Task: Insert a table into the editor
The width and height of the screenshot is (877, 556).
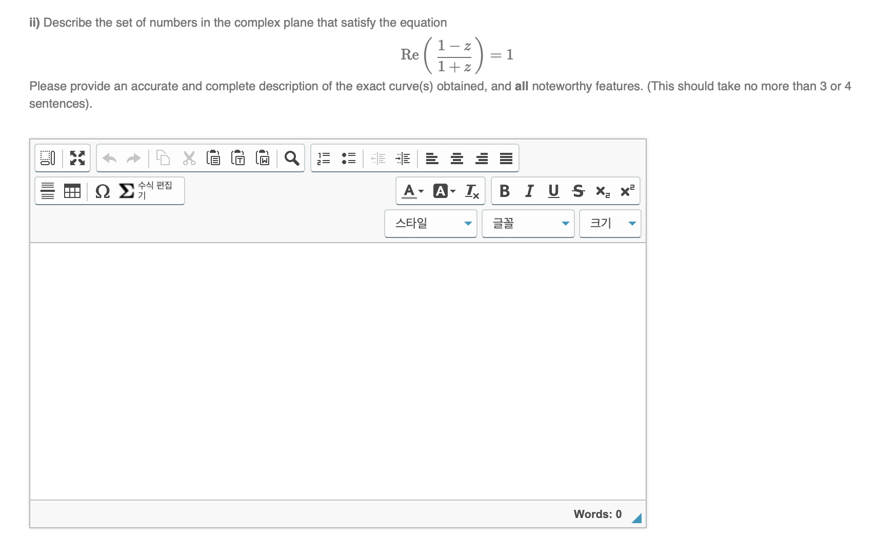Action: (72, 191)
